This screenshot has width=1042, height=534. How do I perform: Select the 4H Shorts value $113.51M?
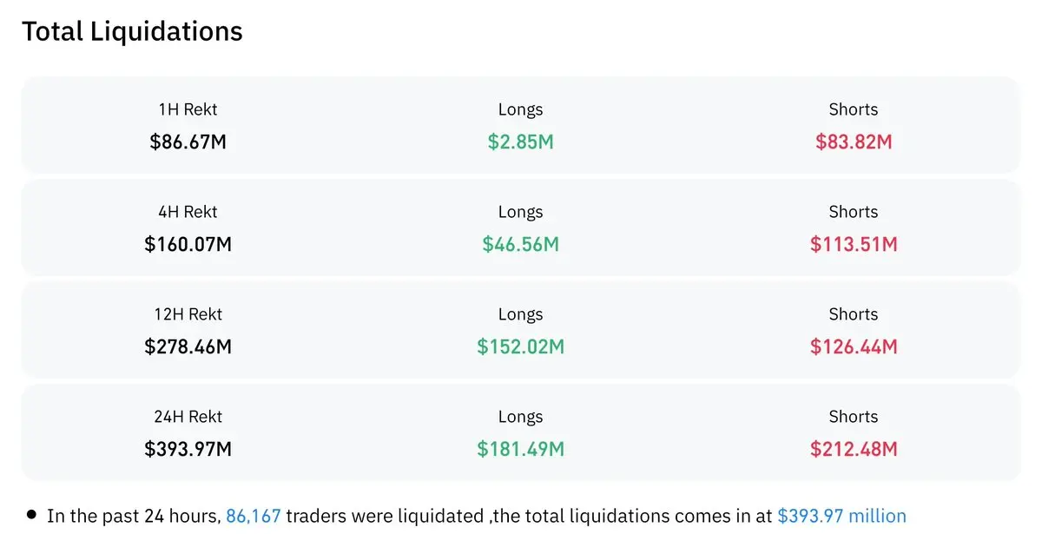coord(854,244)
